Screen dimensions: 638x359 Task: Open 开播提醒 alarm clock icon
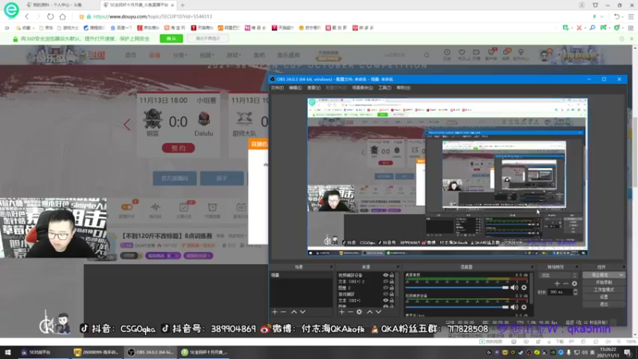point(212,207)
